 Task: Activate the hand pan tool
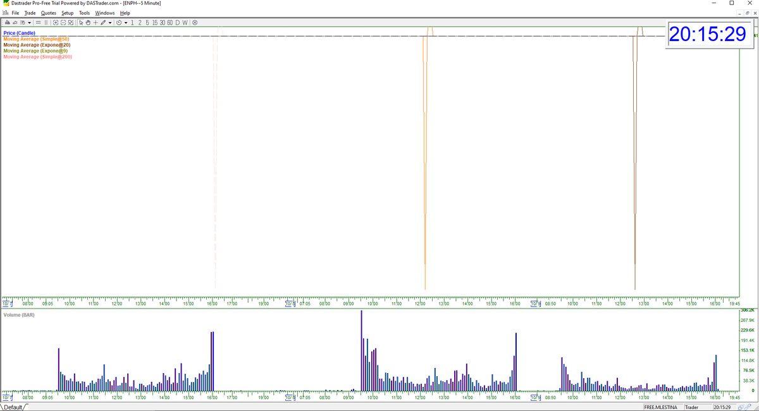click(88, 23)
